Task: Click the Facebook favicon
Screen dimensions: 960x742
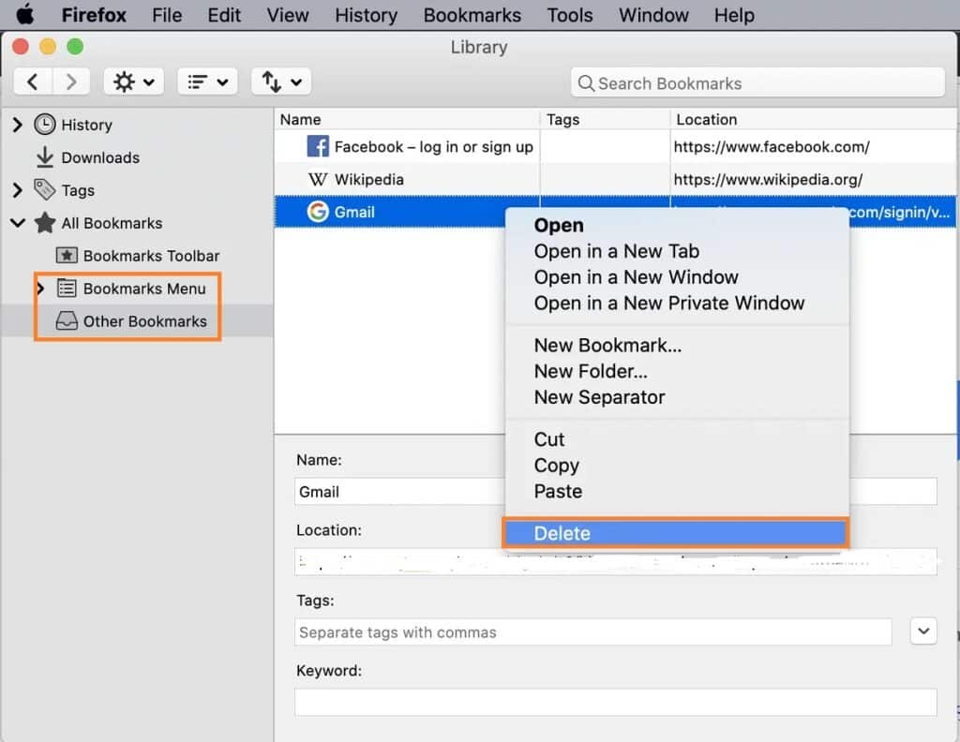Action: pos(318,146)
